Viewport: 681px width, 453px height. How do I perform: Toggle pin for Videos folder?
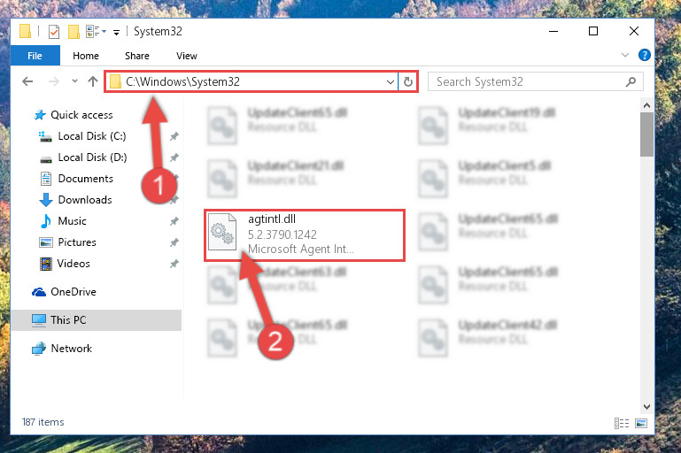[174, 264]
